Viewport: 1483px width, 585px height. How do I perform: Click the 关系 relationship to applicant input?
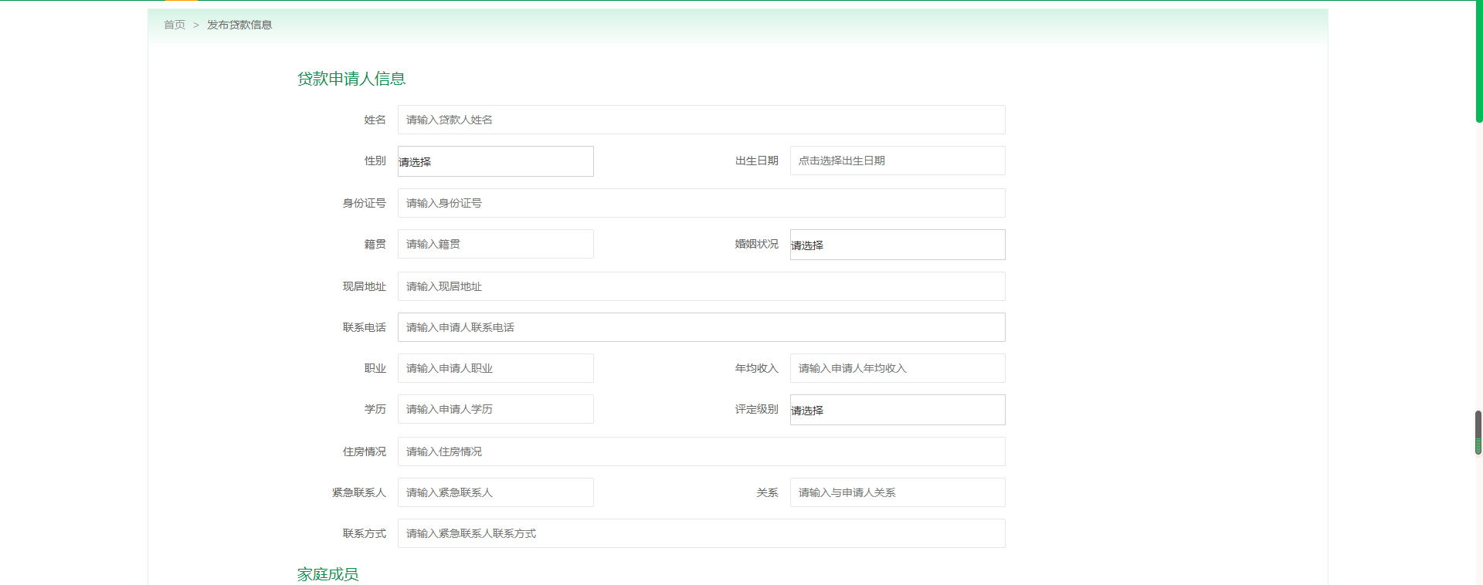(897, 492)
